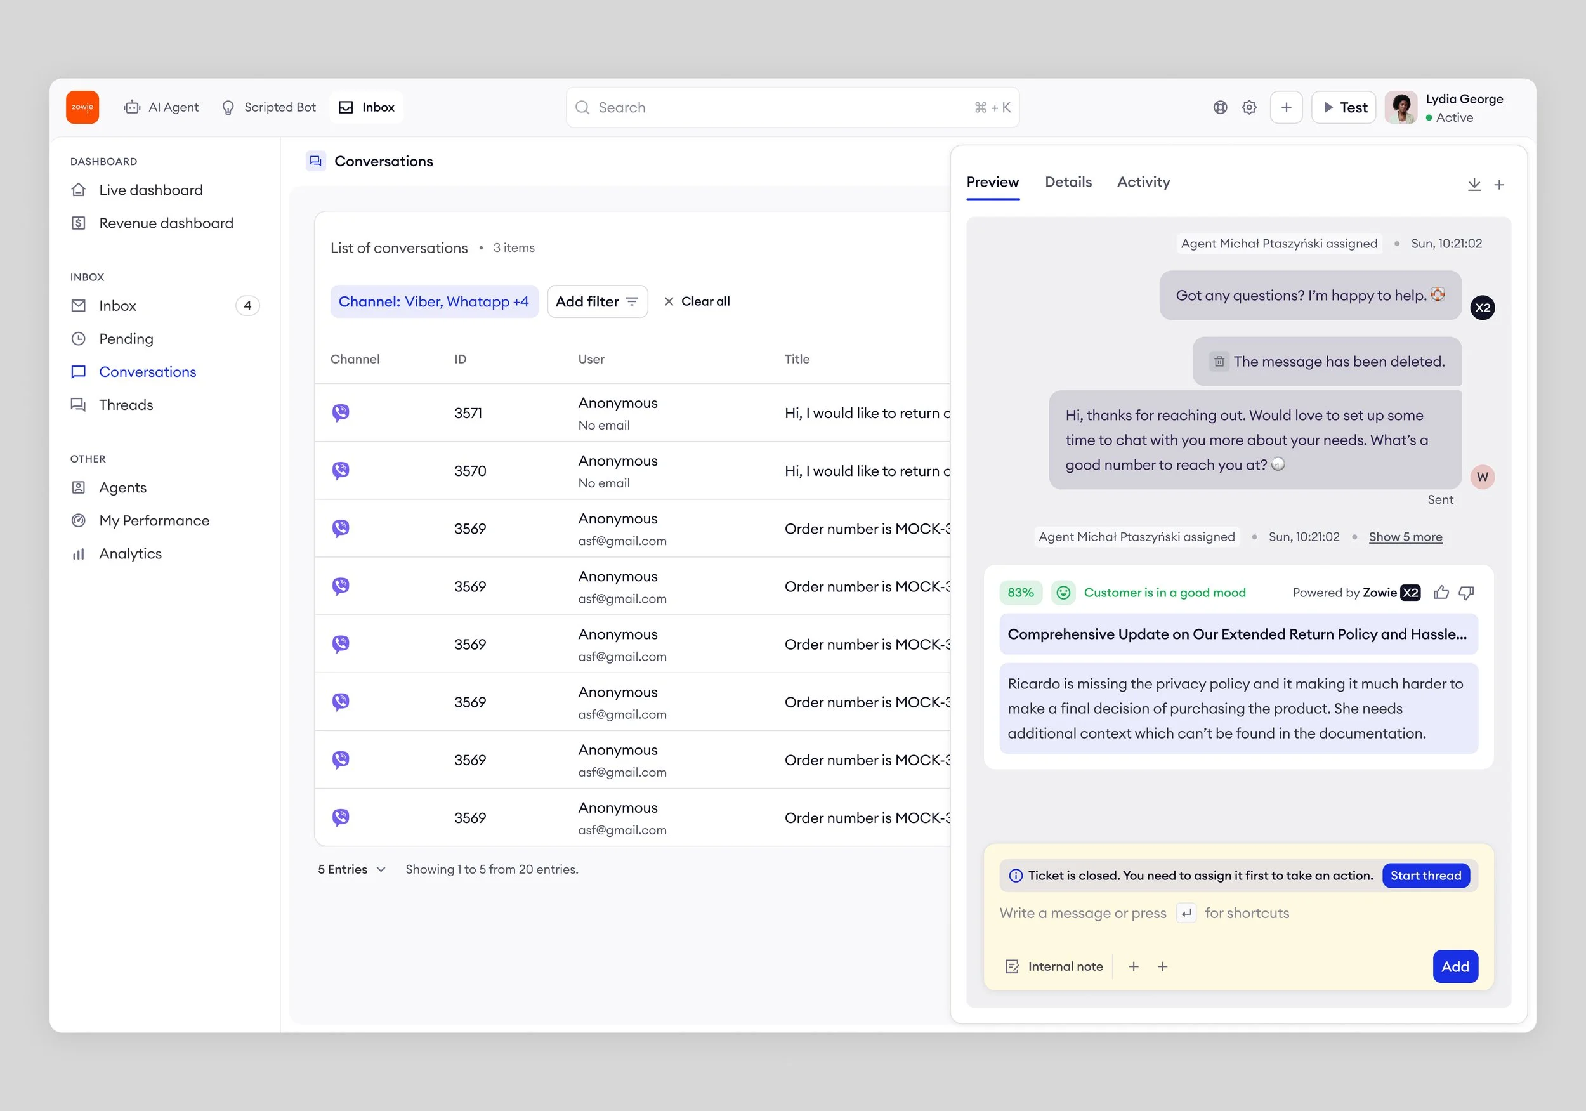This screenshot has width=1586, height=1111.
Task: Click the Viber icon for conversation 3571
Action: (341, 412)
